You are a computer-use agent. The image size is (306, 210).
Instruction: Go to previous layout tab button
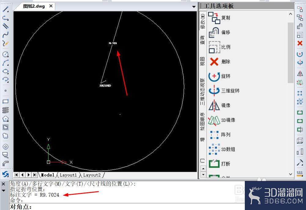[x=22, y=175]
